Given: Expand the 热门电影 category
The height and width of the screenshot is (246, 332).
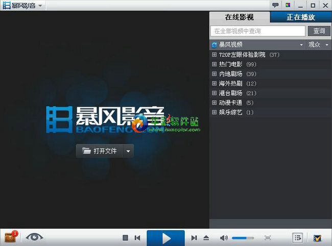Looking at the screenshot, I should point(215,64).
